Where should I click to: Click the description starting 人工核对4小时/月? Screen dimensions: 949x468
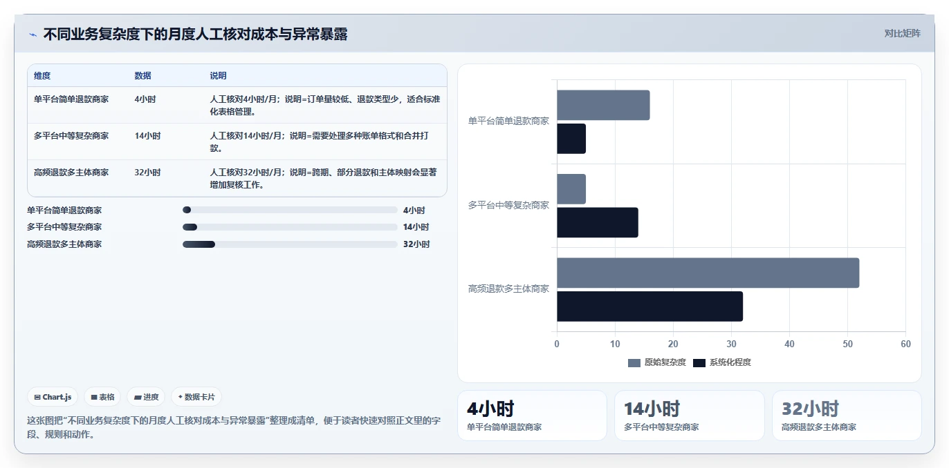[325, 106]
